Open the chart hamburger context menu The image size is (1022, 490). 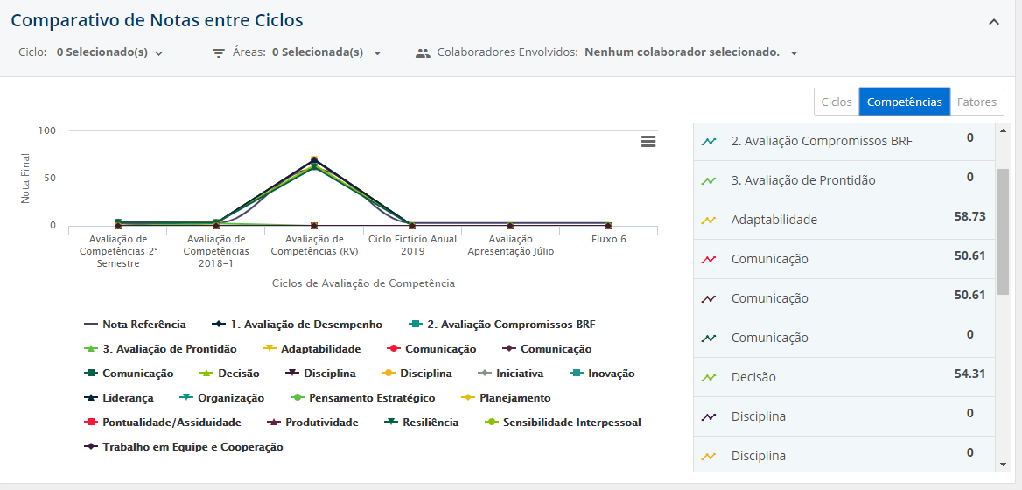point(648,142)
